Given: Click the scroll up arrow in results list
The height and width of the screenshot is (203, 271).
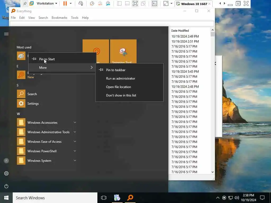Looking at the screenshot, I should [213, 30].
